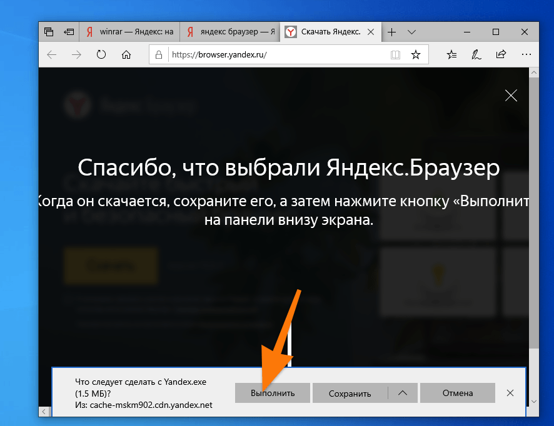The width and height of the screenshot is (554, 426).
Task: Click the Выполнить button
Action: [273, 393]
